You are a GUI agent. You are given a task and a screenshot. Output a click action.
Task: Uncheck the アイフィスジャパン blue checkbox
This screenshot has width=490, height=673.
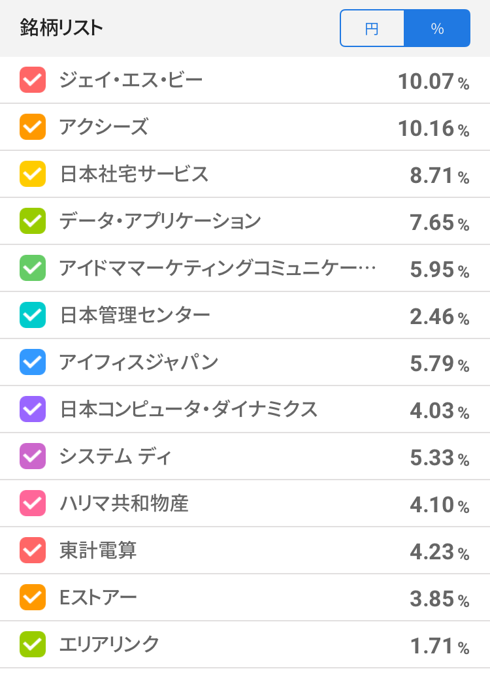[x=33, y=362]
